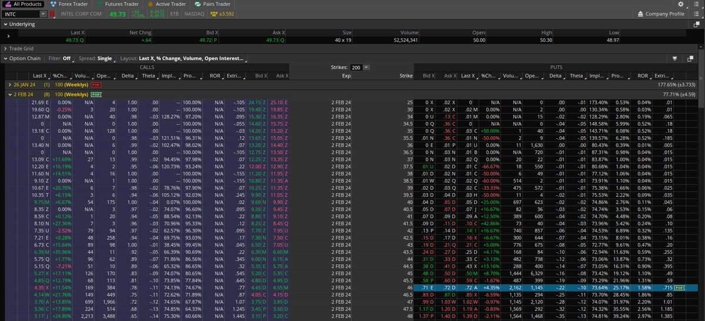The height and width of the screenshot is (321, 705).
Task: Open the list menu icon right of Company Profile
Action: (x=697, y=13)
